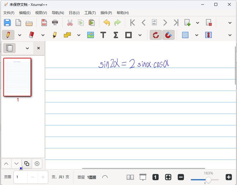
Task: Click the zoom in plus button
Action: (228, 177)
